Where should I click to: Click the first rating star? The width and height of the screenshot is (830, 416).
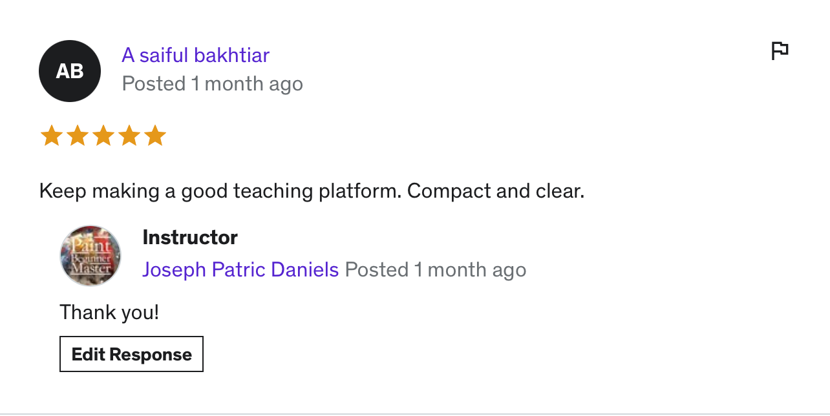pyautogui.click(x=51, y=136)
